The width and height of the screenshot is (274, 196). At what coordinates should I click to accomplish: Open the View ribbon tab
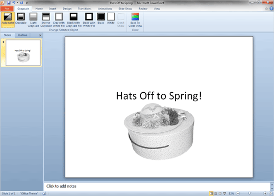157,8
